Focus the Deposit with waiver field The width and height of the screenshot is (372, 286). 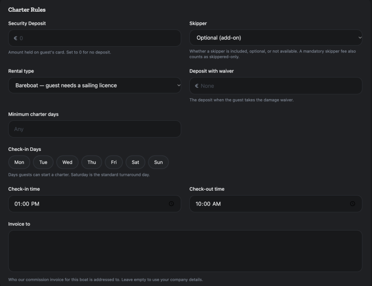click(276, 86)
